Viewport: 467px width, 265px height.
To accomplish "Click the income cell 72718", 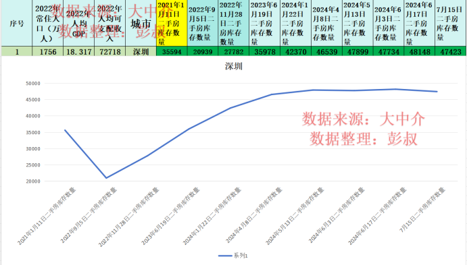I will 110,51.
